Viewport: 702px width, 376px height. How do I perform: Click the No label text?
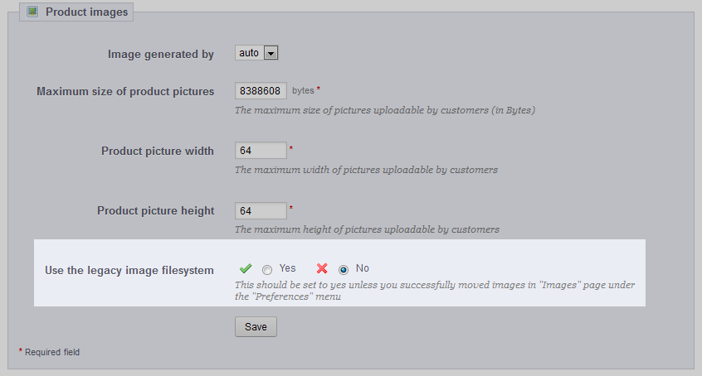[362, 268]
